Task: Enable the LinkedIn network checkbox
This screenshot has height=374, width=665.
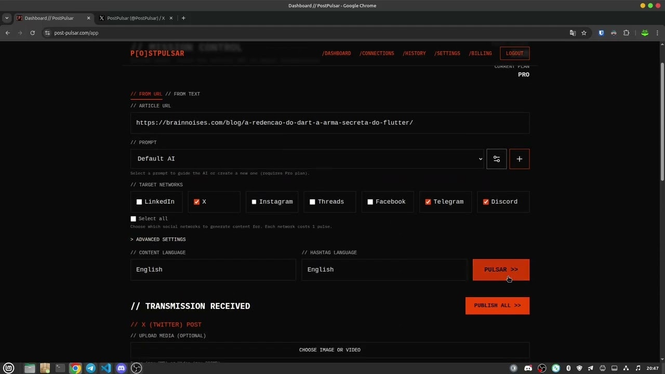Action: tap(139, 202)
